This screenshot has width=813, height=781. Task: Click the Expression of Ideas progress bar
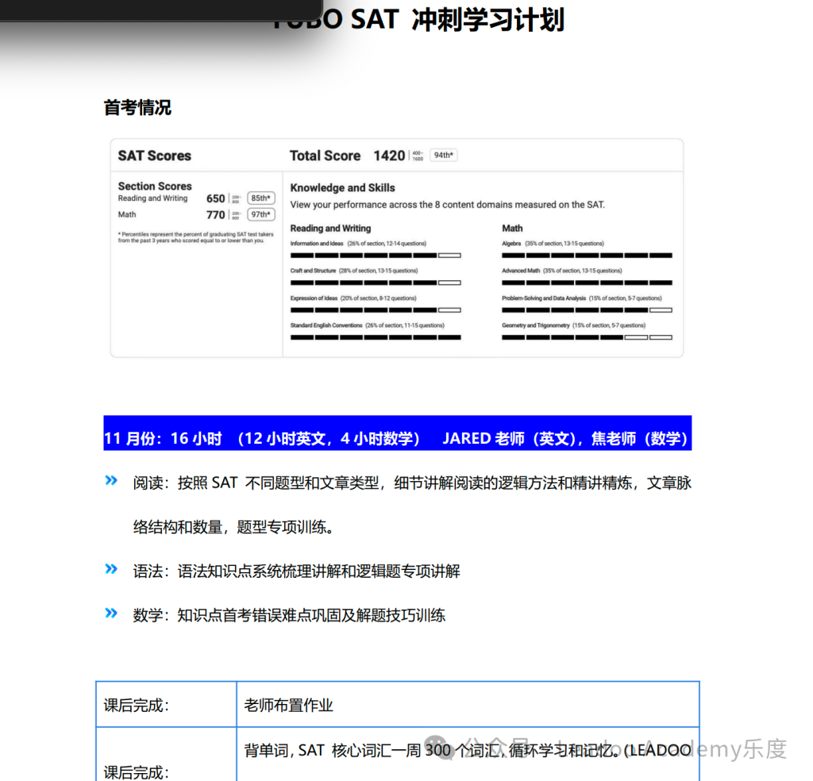(x=376, y=310)
